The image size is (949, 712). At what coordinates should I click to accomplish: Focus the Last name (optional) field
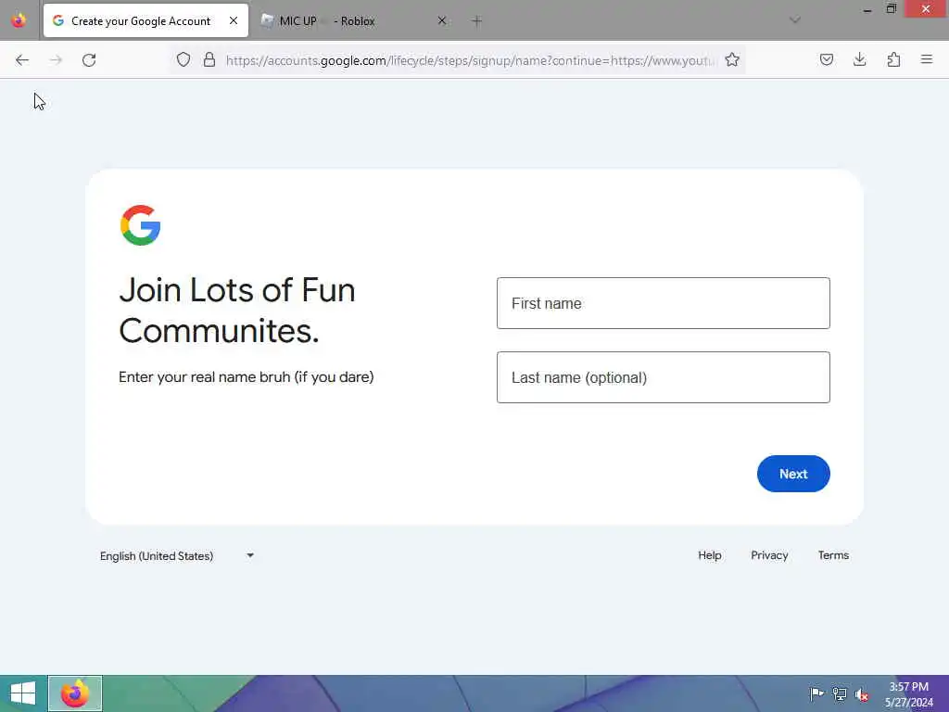click(664, 377)
